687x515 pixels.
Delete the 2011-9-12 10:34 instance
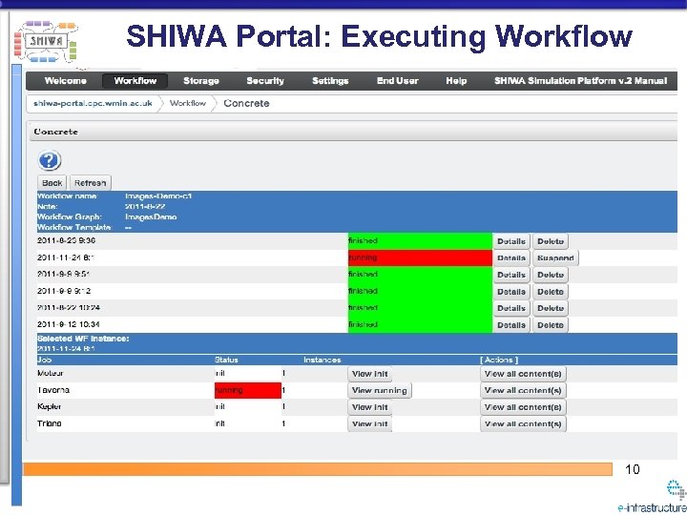pos(551,325)
